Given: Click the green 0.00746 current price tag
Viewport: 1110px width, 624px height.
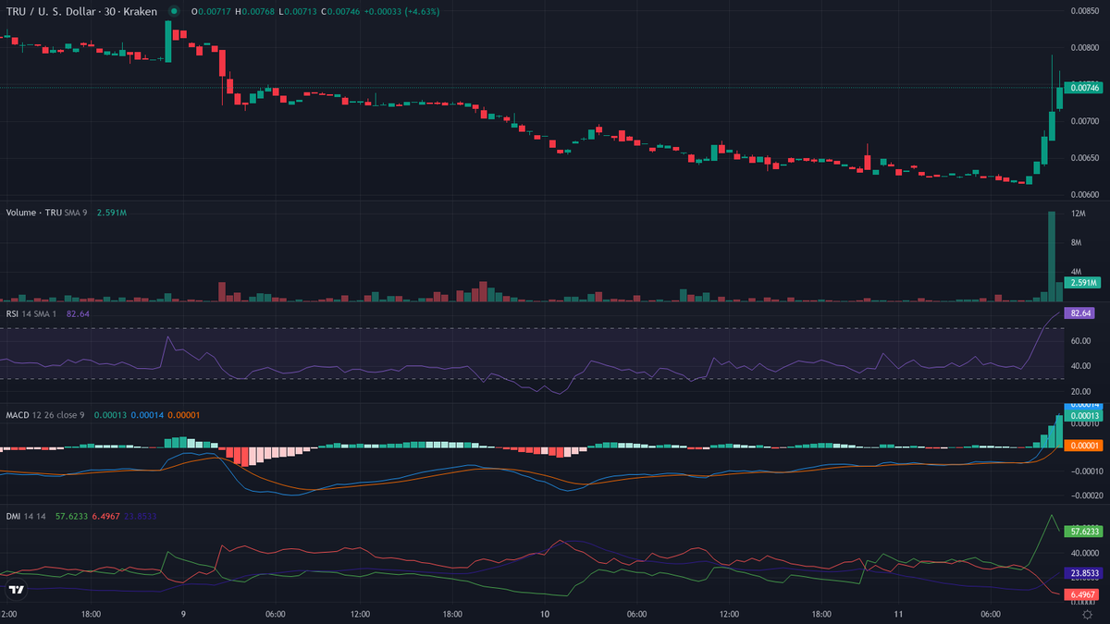Looking at the screenshot, I should click(x=1084, y=88).
